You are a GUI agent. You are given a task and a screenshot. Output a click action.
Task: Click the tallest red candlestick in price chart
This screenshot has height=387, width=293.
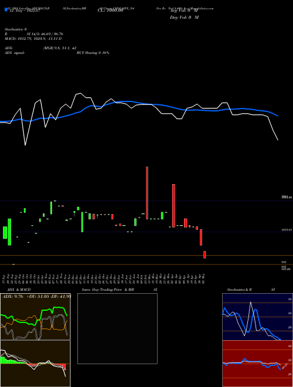click(x=147, y=193)
